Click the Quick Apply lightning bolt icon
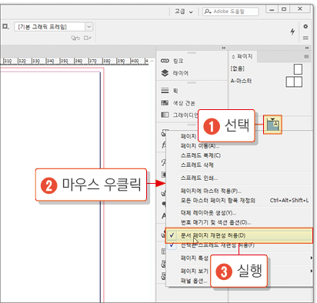 tap(292, 32)
